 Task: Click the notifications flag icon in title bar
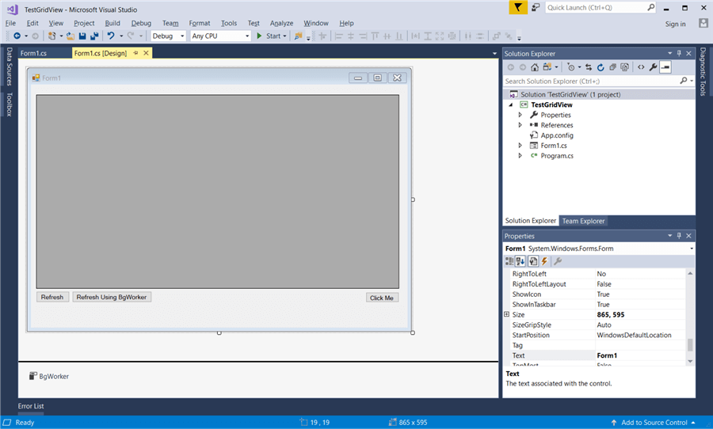coord(517,7)
